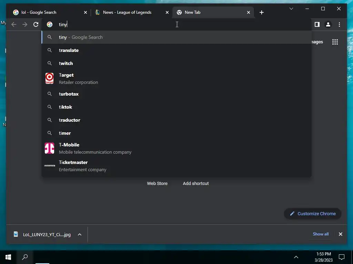Click the search icon beside turbotax
The height and width of the screenshot is (264, 353).
pos(50,94)
